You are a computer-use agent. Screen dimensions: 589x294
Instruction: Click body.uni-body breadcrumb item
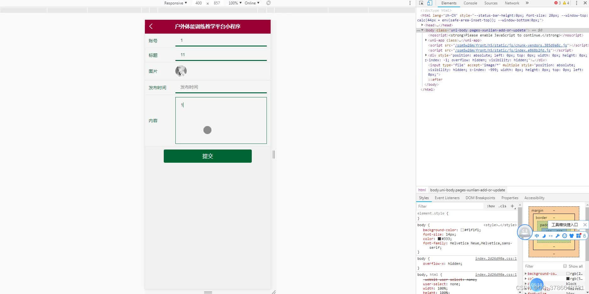click(x=467, y=190)
